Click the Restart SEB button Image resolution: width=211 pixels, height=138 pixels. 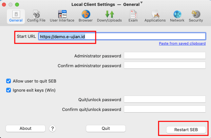point(186,130)
